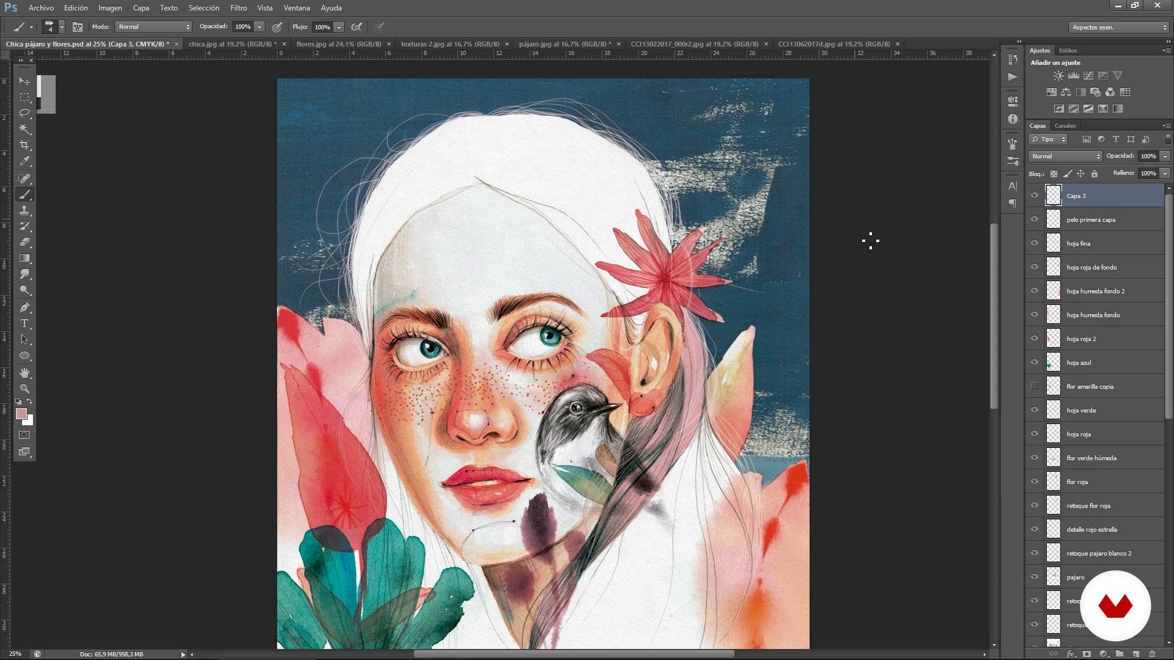The width and height of the screenshot is (1174, 660).
Task: Open the brush Modo dropdown
Action: (x=153, y=27)
